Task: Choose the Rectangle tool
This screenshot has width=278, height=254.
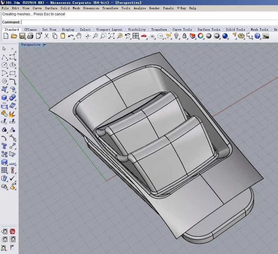Action: (x=13, y=73)
